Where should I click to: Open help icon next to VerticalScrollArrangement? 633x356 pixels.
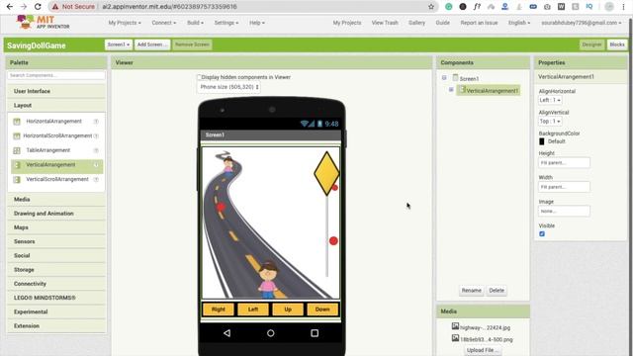[96, 180]
